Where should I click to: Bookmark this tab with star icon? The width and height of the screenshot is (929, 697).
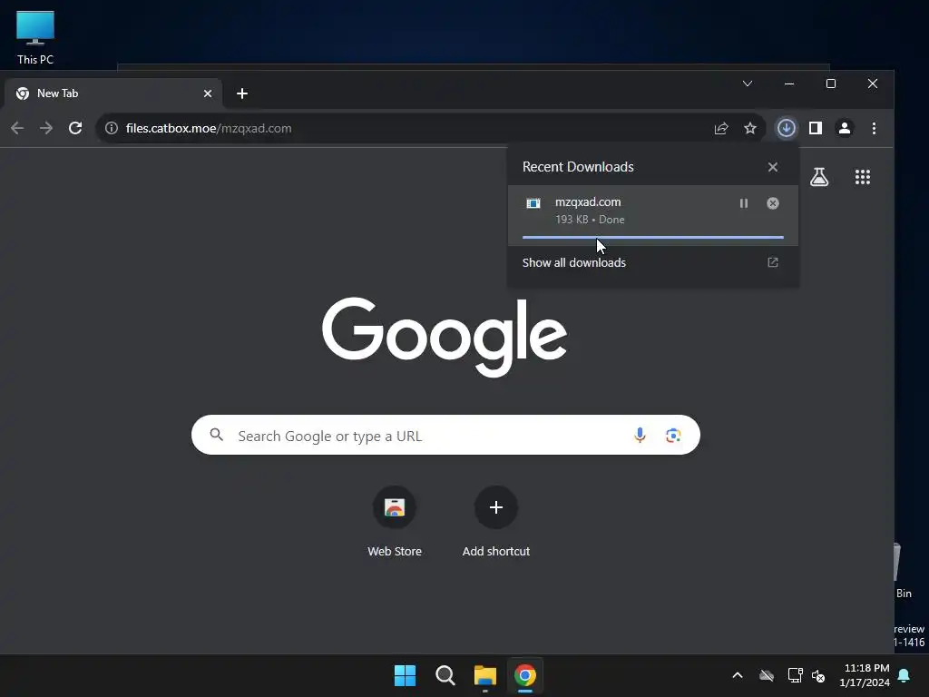[750, 128]
